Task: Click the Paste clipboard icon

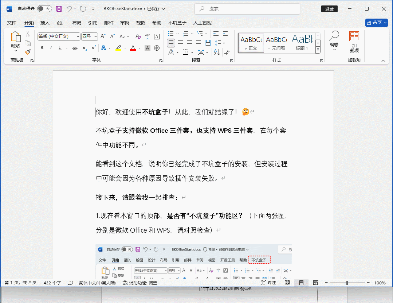Action: 15,37
